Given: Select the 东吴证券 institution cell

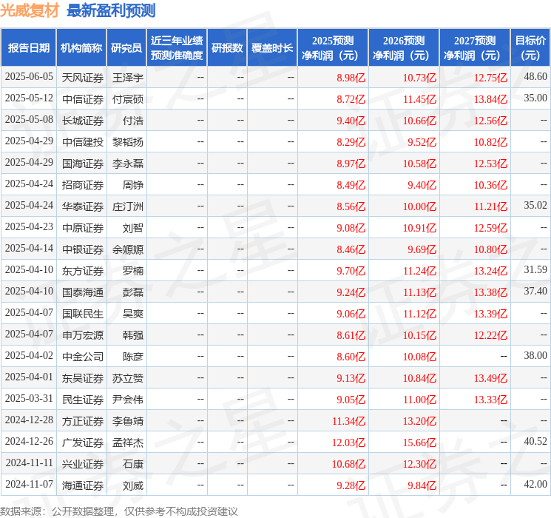Looking at the screenshot, I should point(83,378).
